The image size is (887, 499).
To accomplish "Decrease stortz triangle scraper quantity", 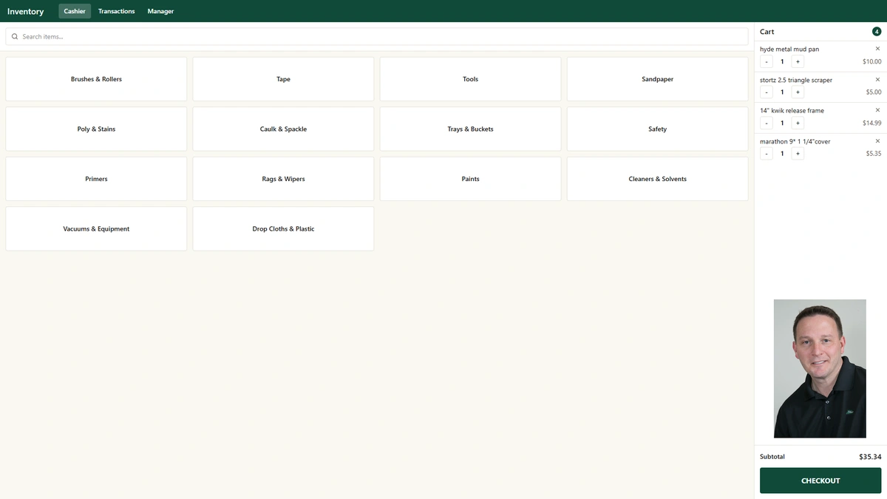I will tap(767, 92).
